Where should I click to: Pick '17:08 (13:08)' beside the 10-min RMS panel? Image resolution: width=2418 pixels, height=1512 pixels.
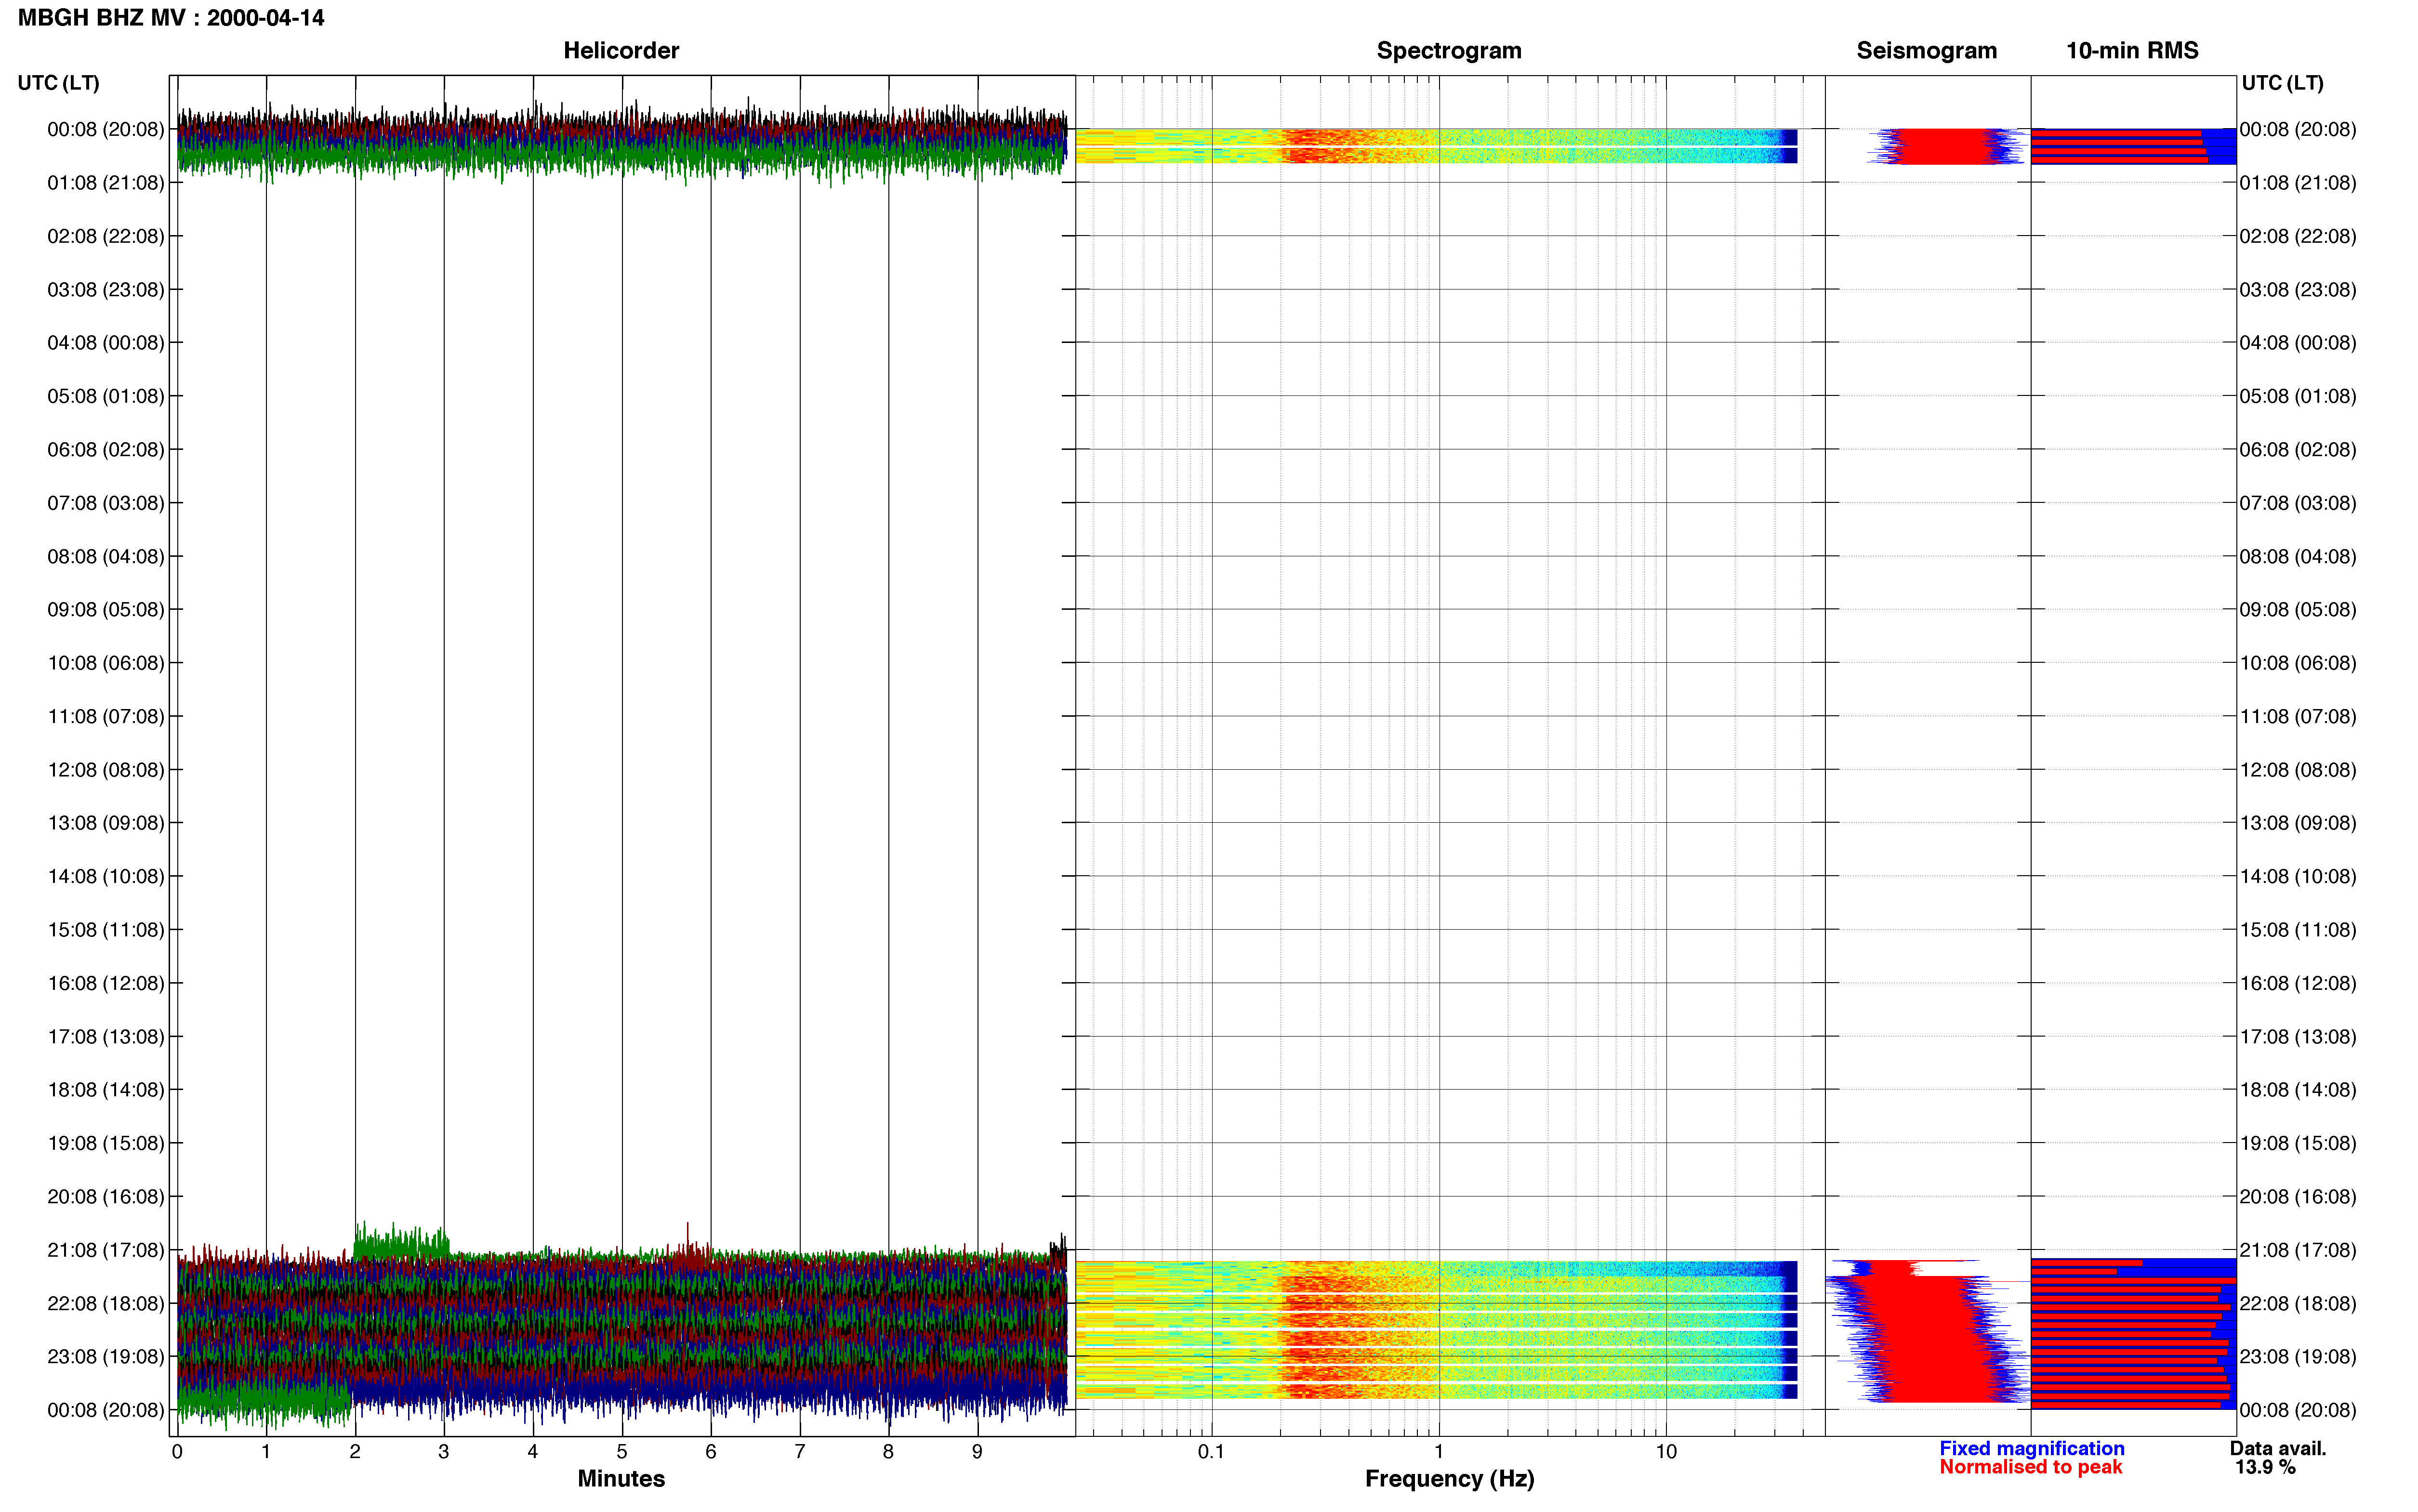2297,1037
